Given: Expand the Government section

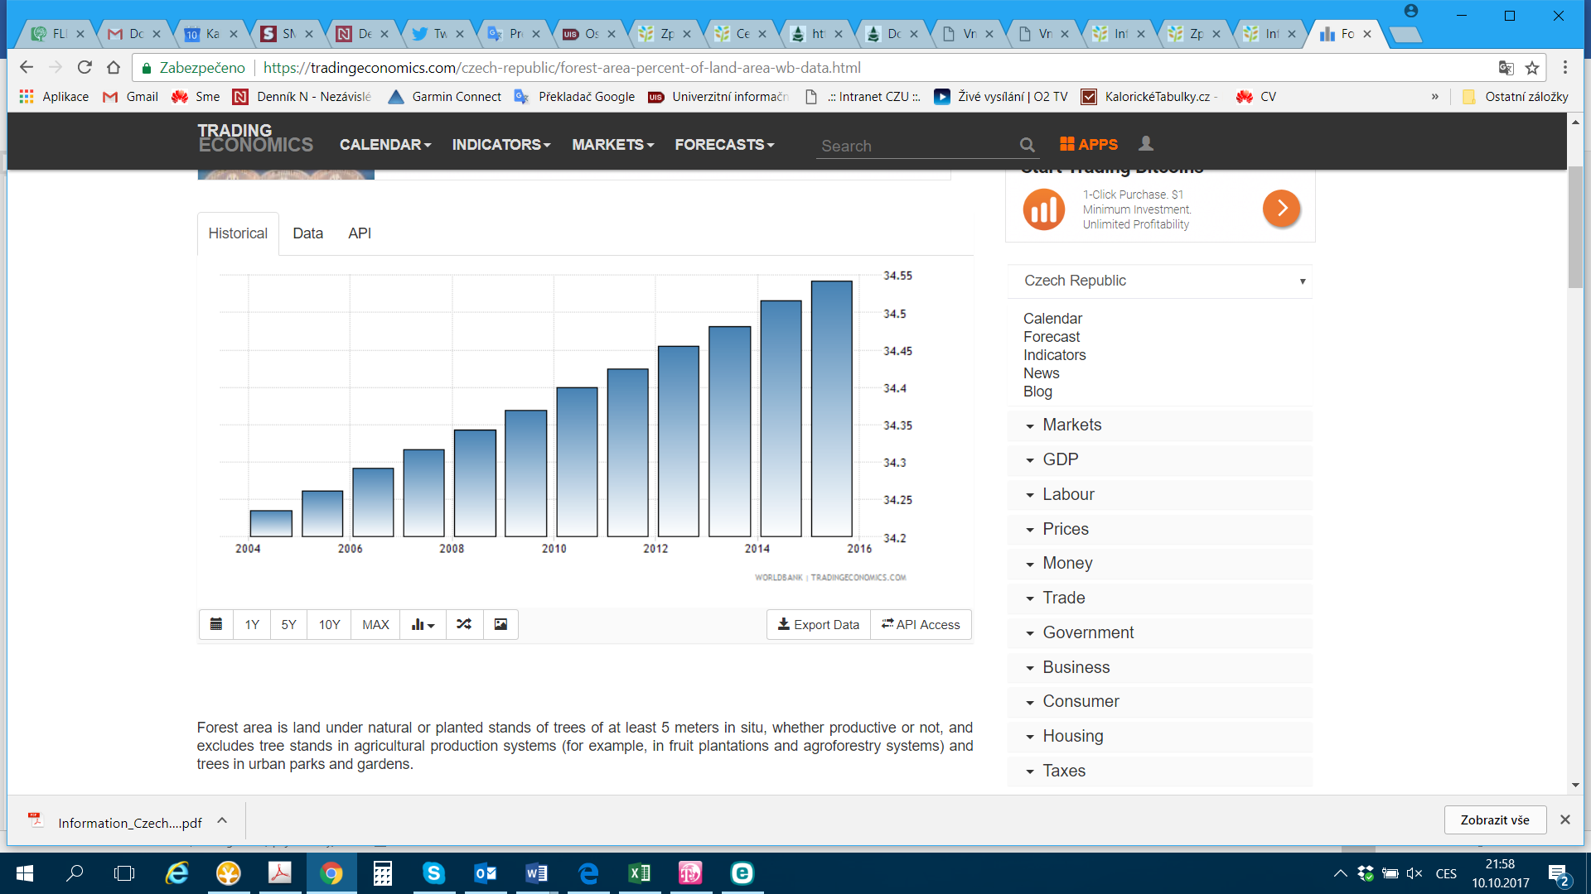Looking at the screenshot, I should [1087, 632].
